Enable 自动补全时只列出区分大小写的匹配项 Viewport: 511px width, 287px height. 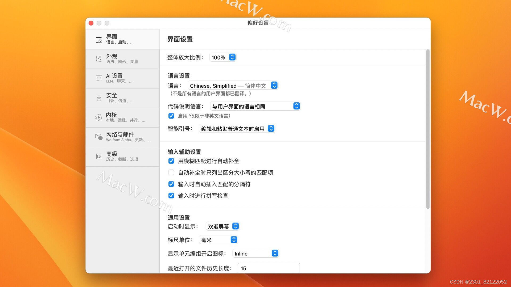[x=171, y=172]
